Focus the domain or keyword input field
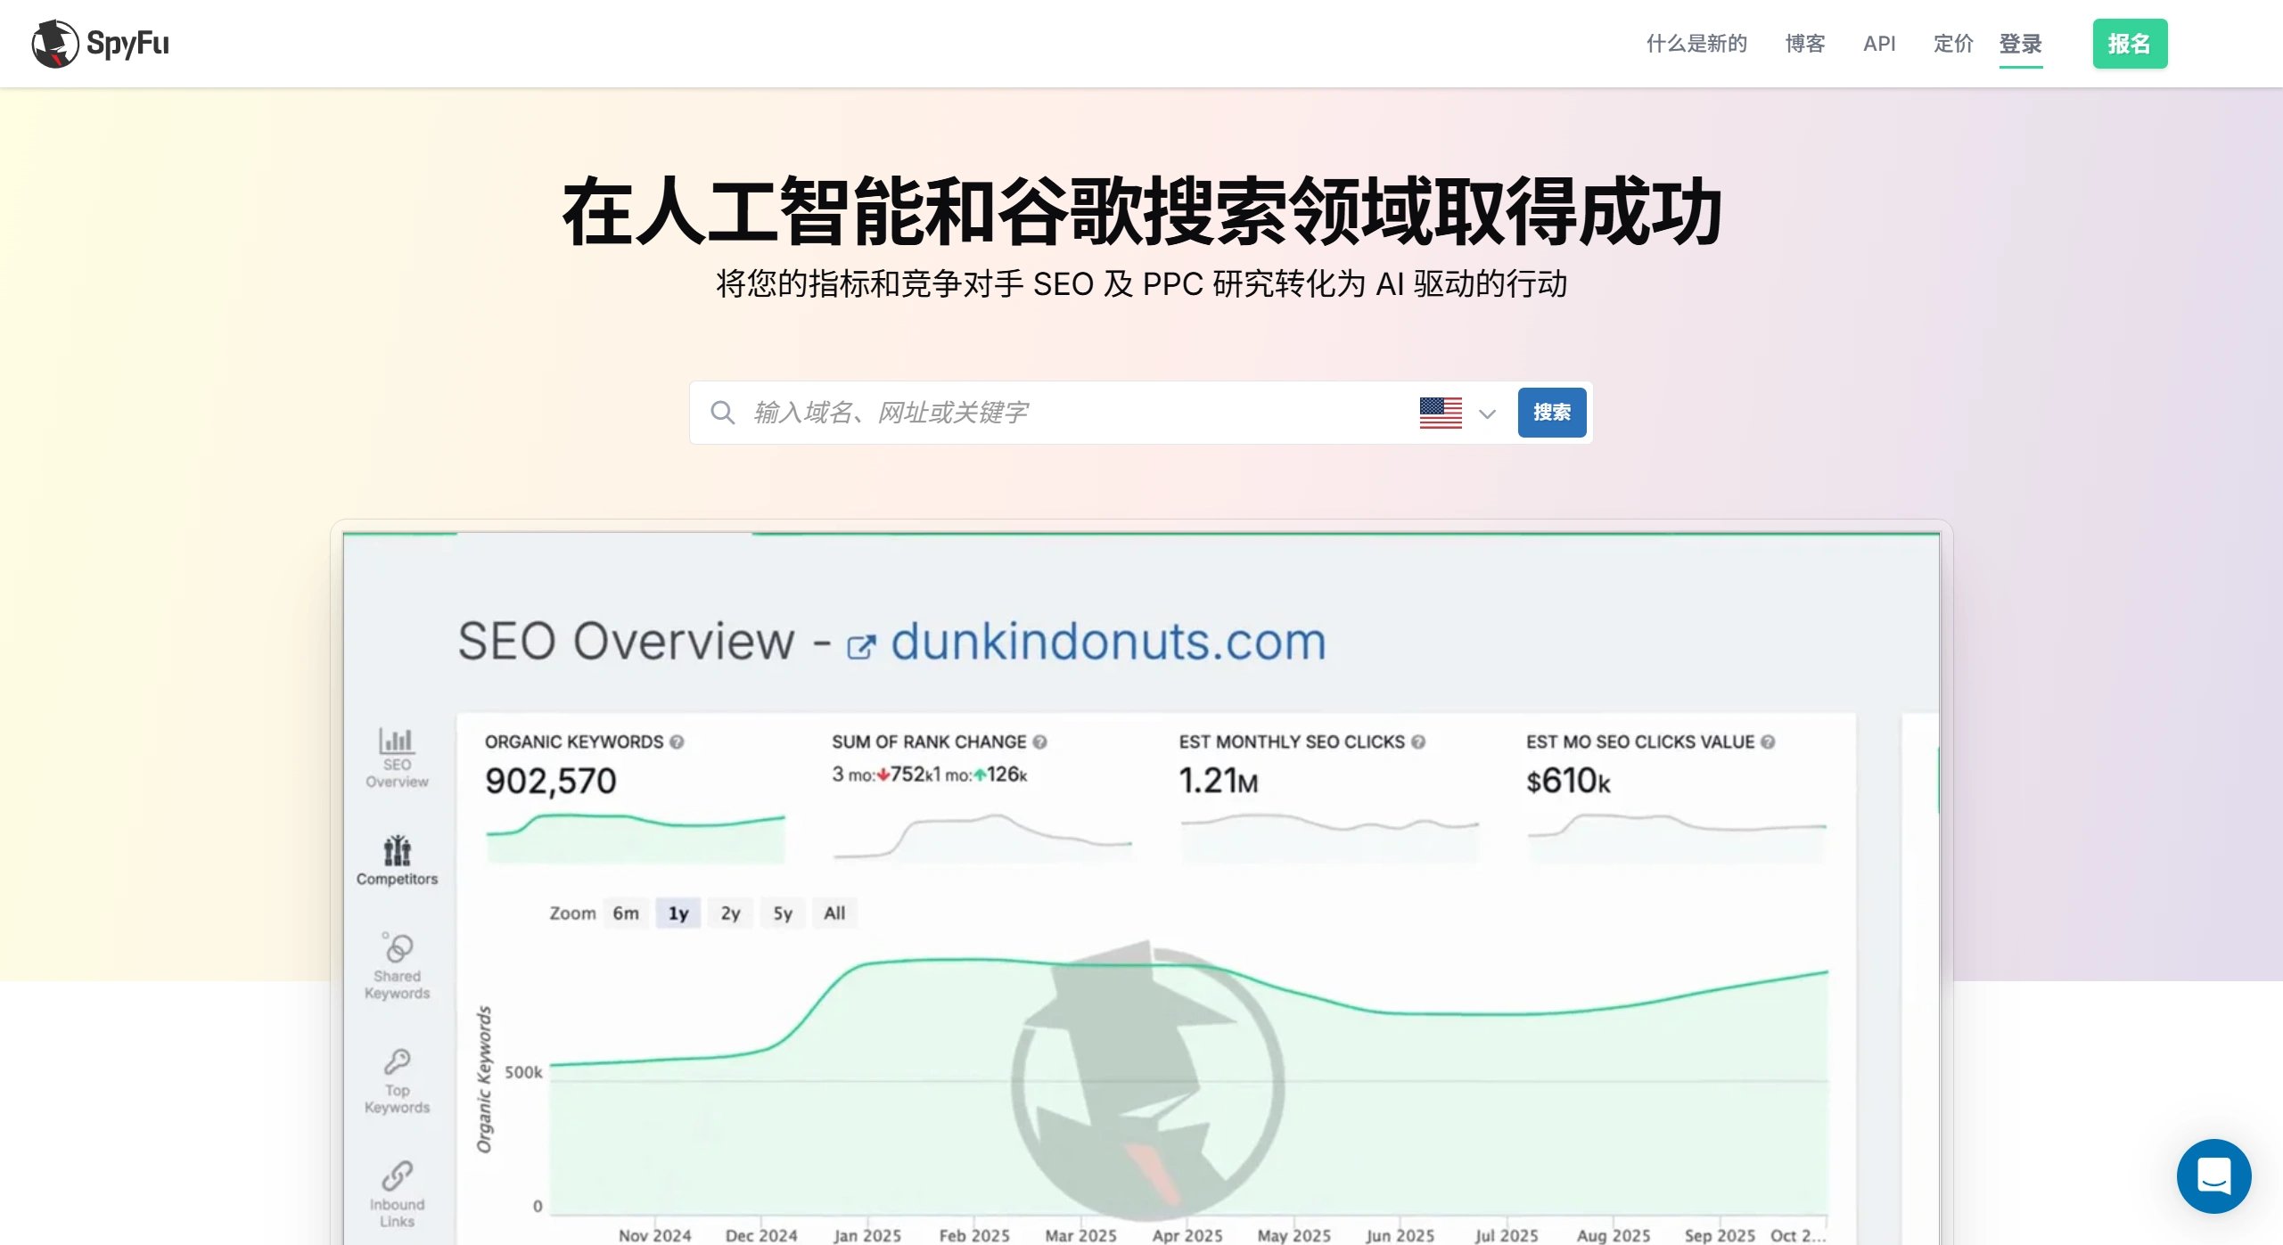Image resolution: width=2283 pixels, height=1245 pixels. coord(1070,413)
